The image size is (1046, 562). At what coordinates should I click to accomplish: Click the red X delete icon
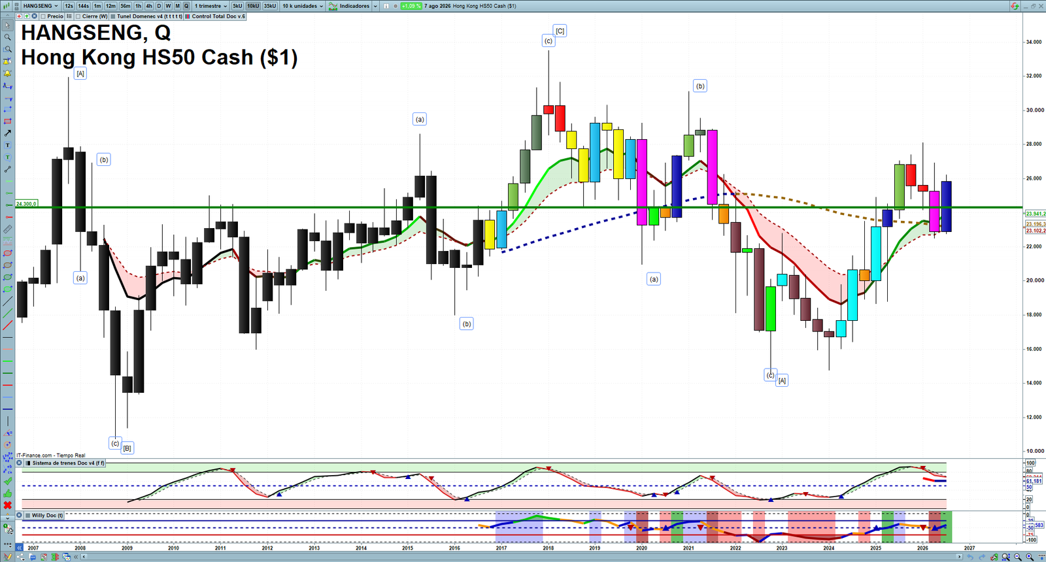pyautogui.click(x=7, y=505)
